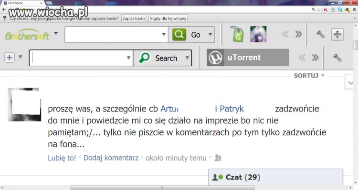Click the Dodaj komentarz link

[111, 158]
